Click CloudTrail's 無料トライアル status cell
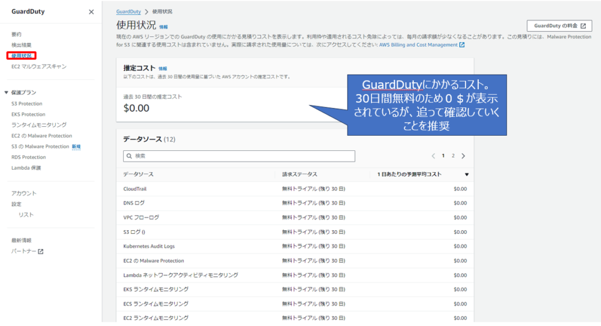This screenshot has width=601, height=326. click(313, 189)
